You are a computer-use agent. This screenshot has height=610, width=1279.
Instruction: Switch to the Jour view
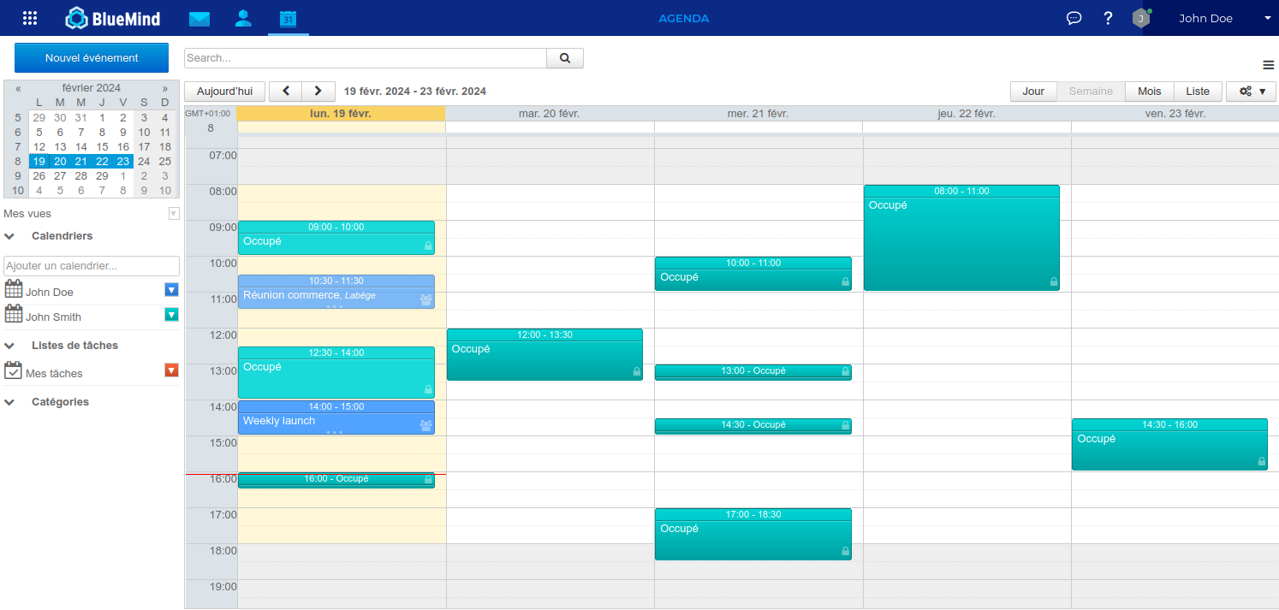(x=1033, y=92)
